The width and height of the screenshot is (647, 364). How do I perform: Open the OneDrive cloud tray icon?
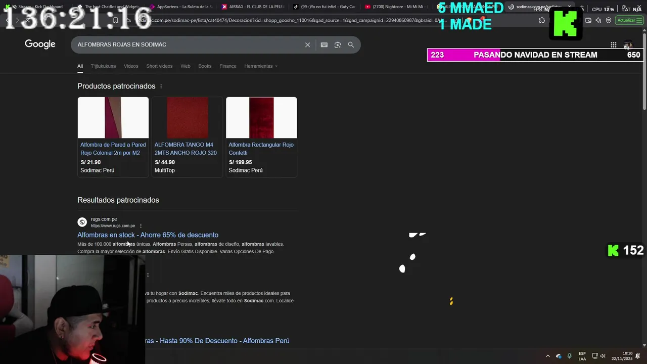pyautogui.click(x=559, y=356)
